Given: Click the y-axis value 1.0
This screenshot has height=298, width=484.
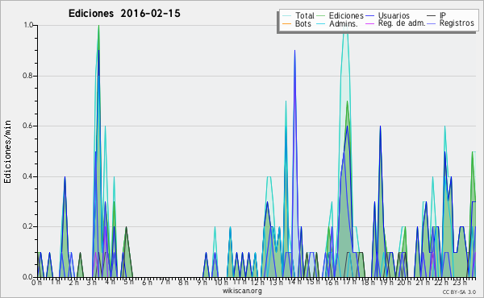Looking at the screenshot, I should coord(28,25).
